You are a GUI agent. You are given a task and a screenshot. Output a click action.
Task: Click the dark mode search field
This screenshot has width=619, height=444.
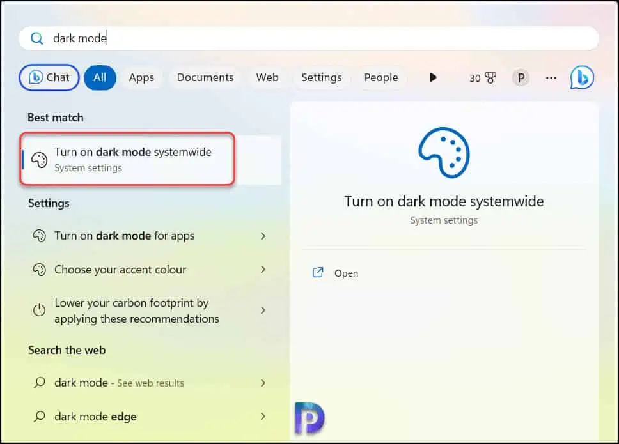tap(309, 38)
